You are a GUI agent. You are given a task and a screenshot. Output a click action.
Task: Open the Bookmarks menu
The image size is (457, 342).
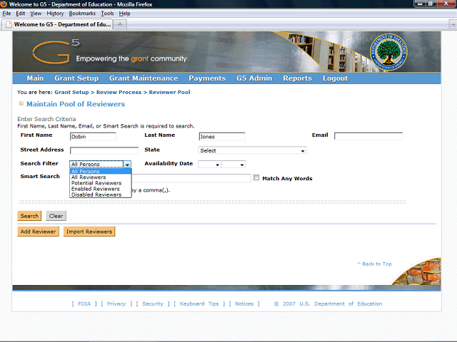[82, 14]
